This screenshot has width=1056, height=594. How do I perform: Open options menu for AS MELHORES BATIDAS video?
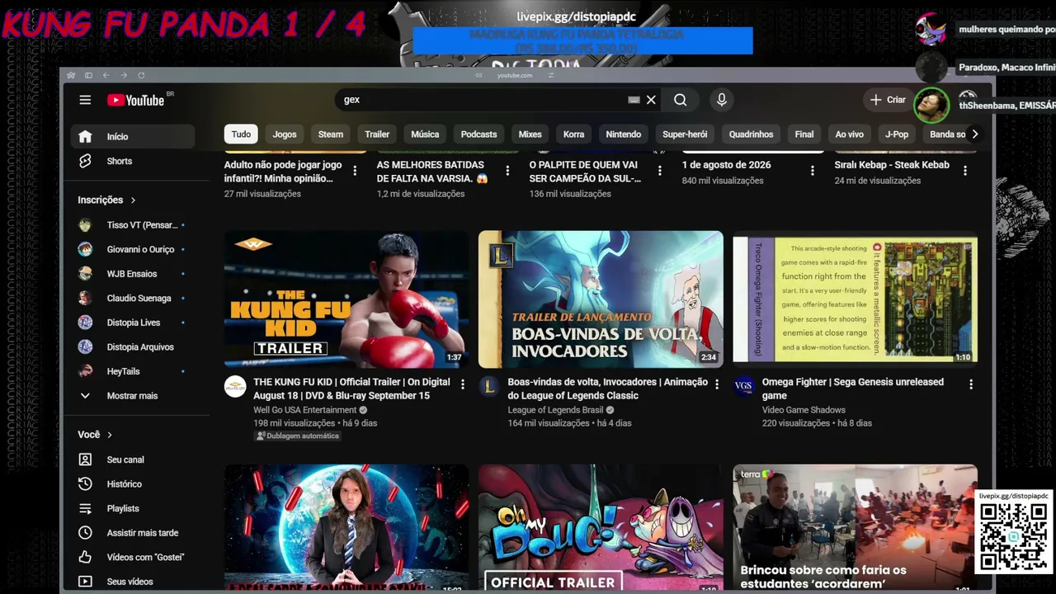507,171
